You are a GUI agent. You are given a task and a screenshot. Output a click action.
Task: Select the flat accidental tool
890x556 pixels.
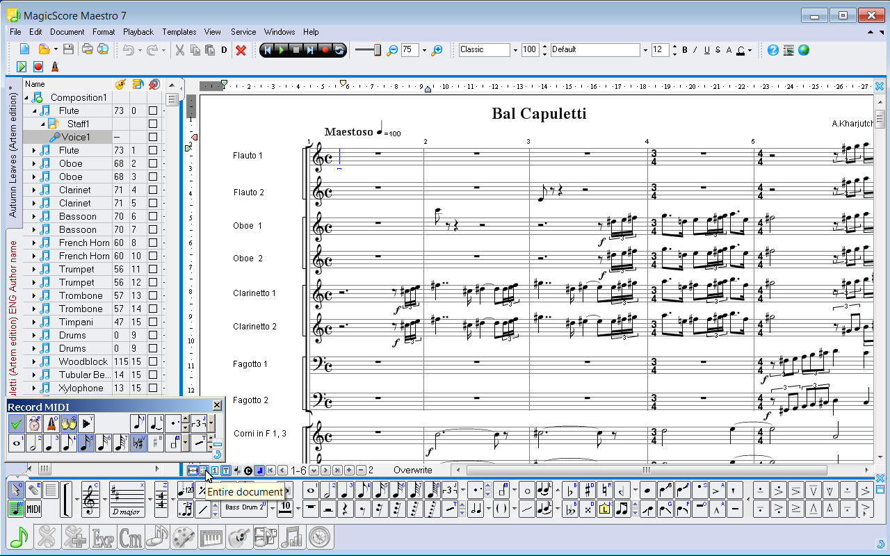pos(570,490)
